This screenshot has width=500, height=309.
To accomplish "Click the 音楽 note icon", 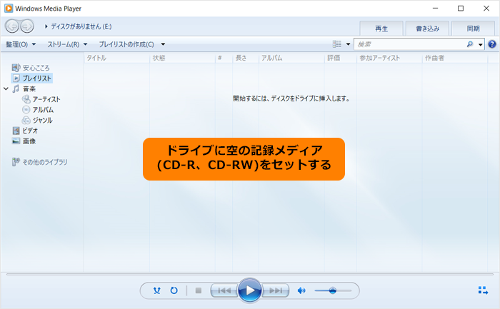I will coord(16,89).
